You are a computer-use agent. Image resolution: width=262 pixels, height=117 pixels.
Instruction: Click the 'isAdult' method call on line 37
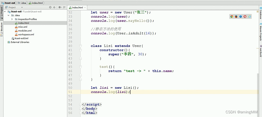pyautogui.click(x=136, y=33)
